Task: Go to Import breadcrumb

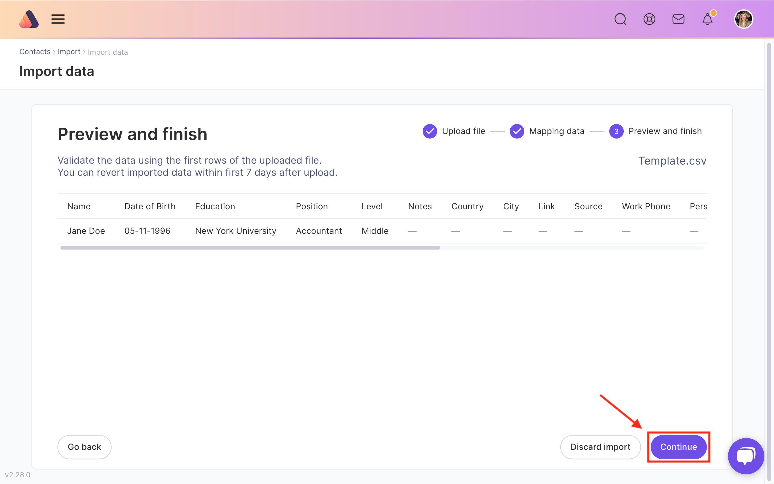Action: (x=69, y=52)
